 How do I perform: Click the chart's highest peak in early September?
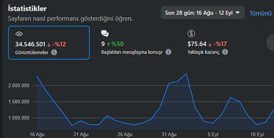point(186,74)
